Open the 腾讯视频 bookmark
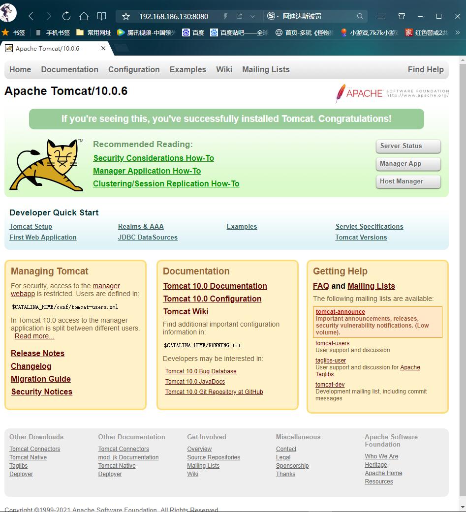The height and width of the screenshot is (512, 466). (x=147, y=32)
